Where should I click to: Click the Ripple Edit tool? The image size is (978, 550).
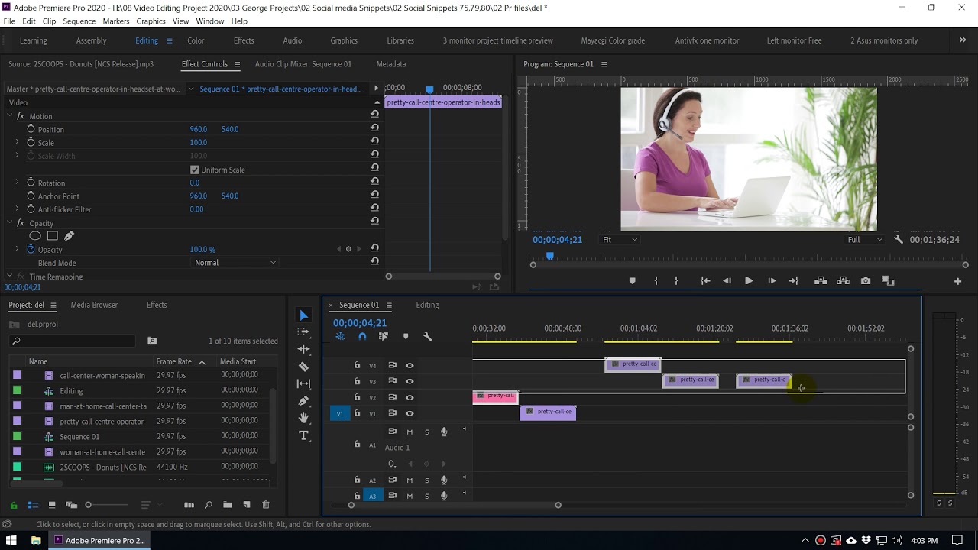click(x=304, y=349)
